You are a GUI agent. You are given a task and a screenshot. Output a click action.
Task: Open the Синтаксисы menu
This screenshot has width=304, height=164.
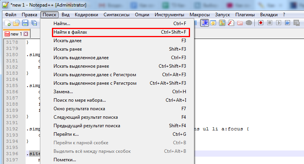[116, 15]
